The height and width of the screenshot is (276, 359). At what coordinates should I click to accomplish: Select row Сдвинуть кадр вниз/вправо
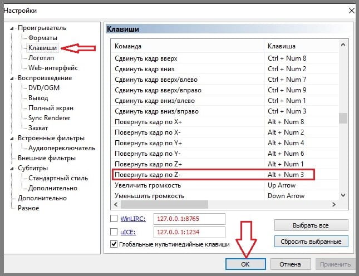coord(225,111)
